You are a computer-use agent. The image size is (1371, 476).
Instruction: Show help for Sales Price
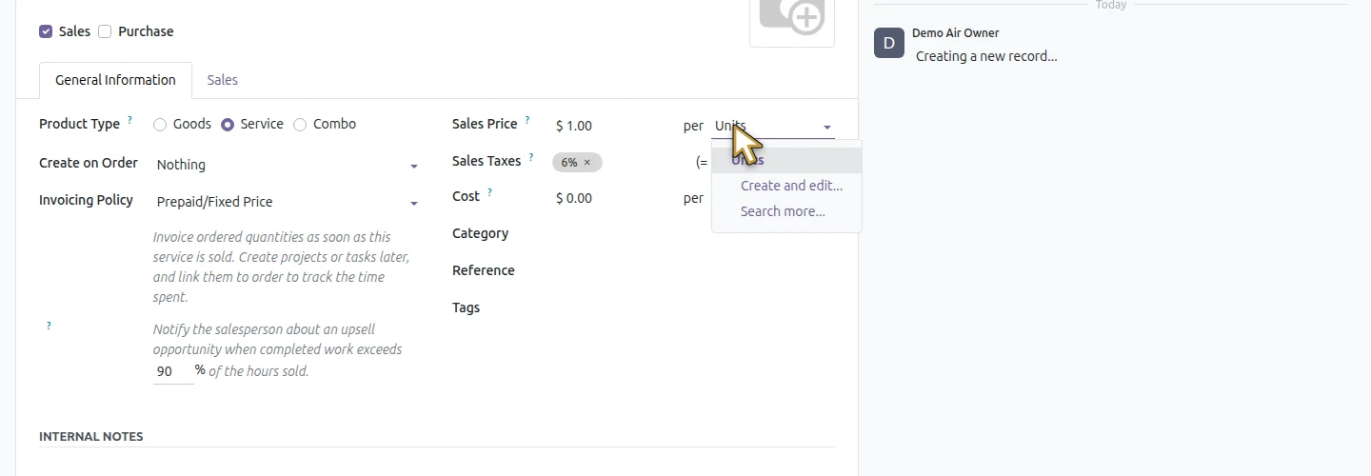(527, 121)
